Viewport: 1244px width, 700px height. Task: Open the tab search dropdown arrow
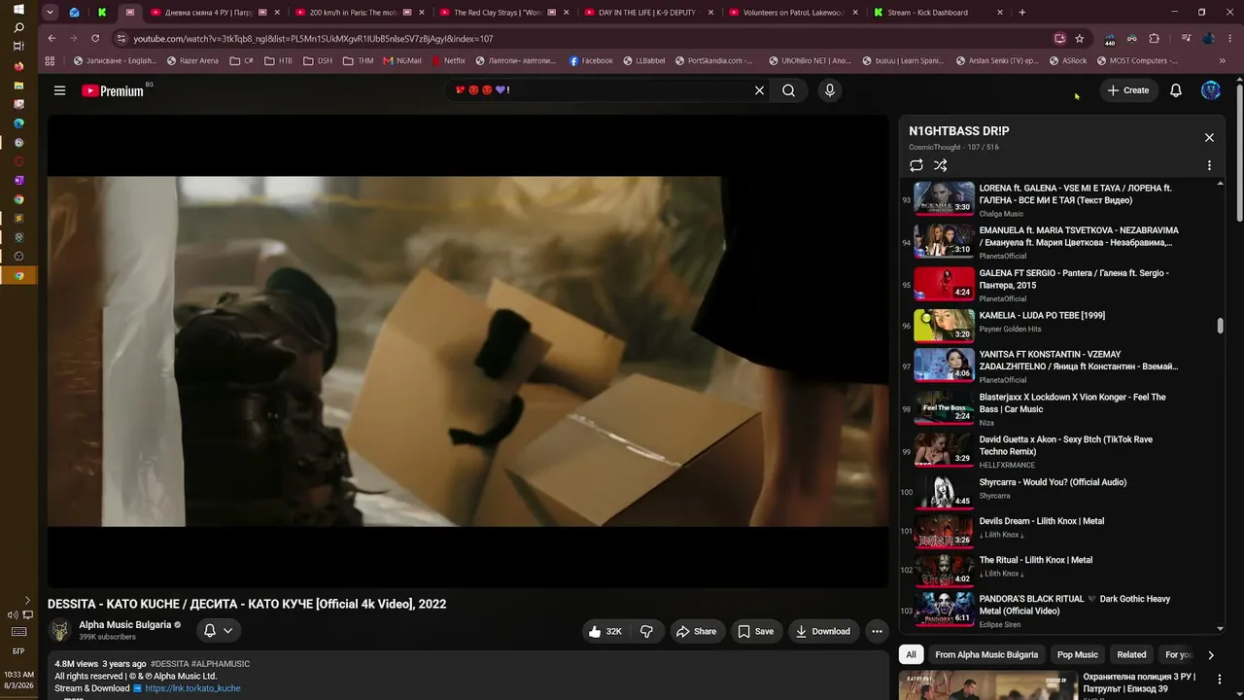(50, 13)
